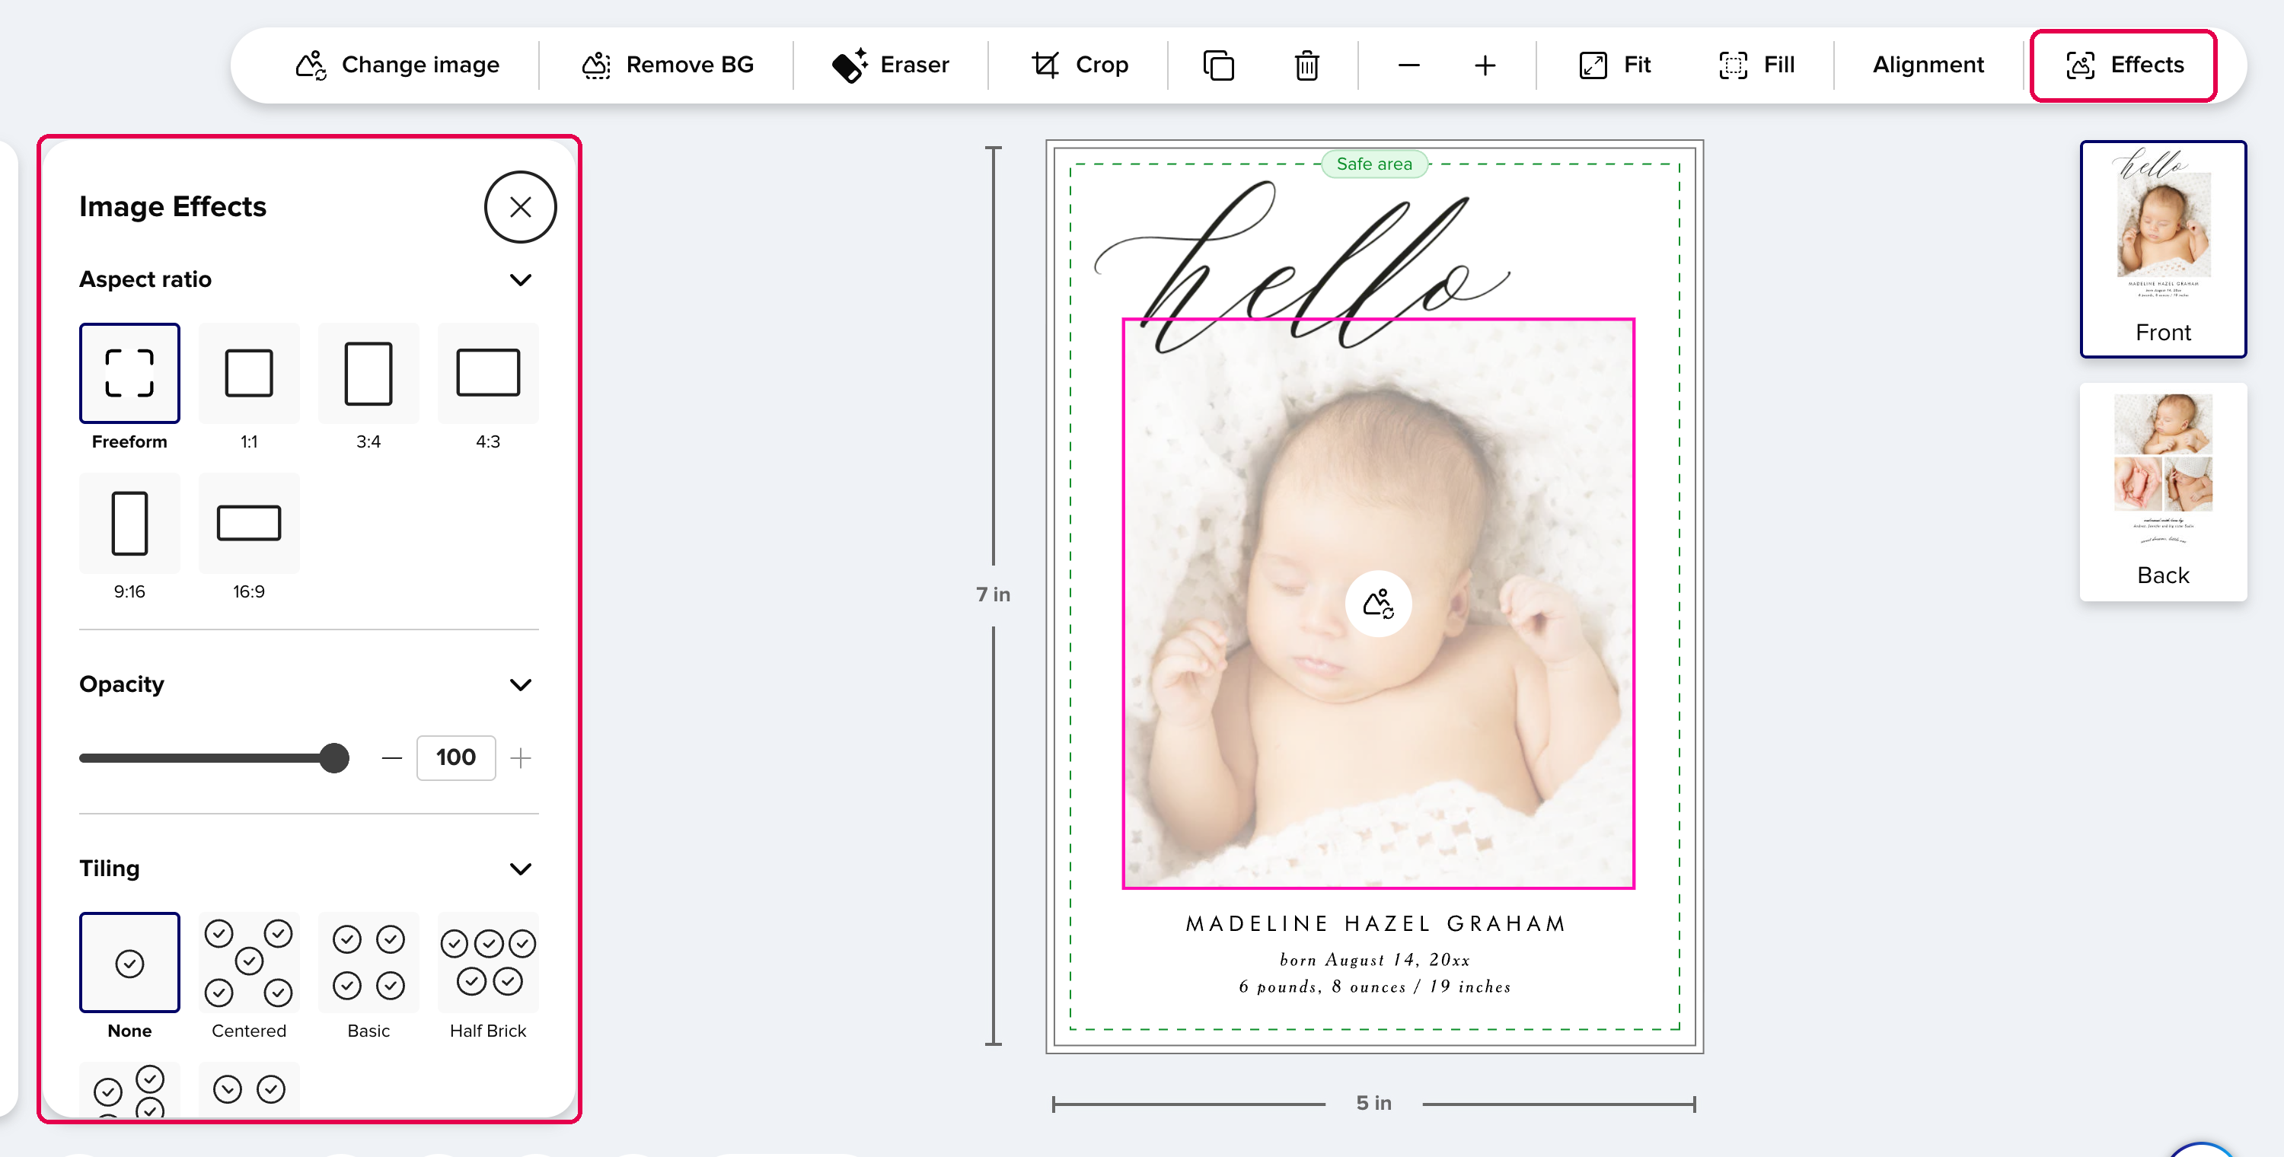Click the Fit image button
This screenshot has height=1157, width=2284.
coord(1615,65)
